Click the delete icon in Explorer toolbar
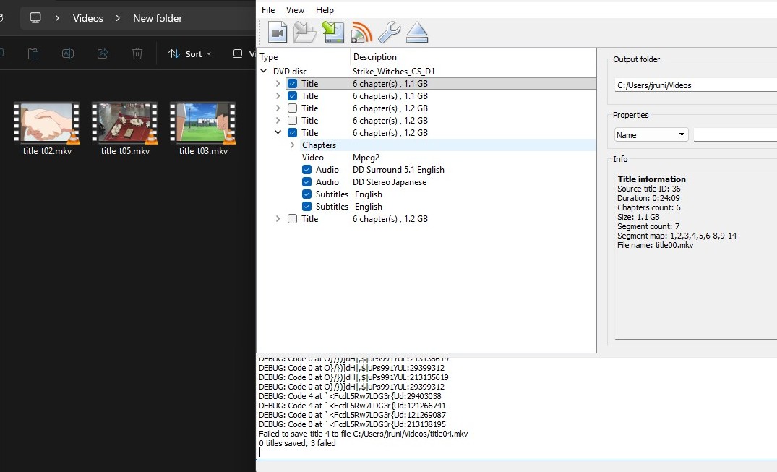777x472 pixels. tap(137, 53)
